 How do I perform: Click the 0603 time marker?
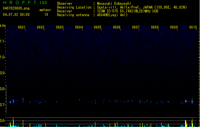pos(60,27)
